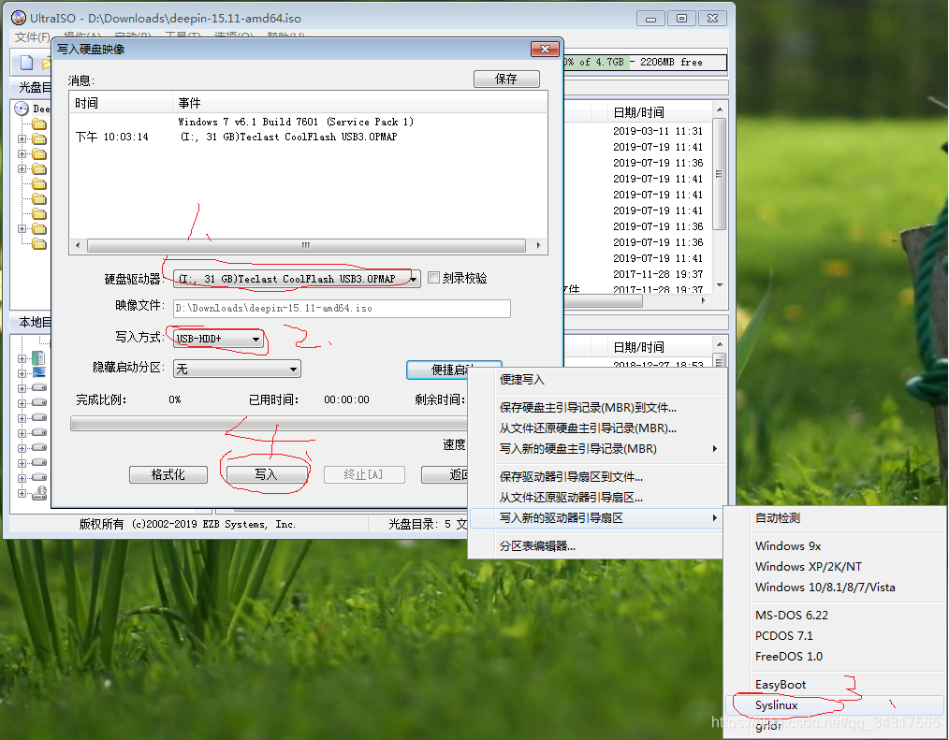Click the 2019-03-11 11:31 date entry
This screenshot has height=740, width=949.
click(x=658, y=131)
